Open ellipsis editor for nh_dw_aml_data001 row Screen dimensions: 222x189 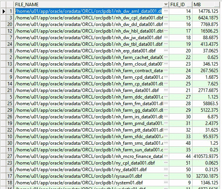tap(166, 11)
